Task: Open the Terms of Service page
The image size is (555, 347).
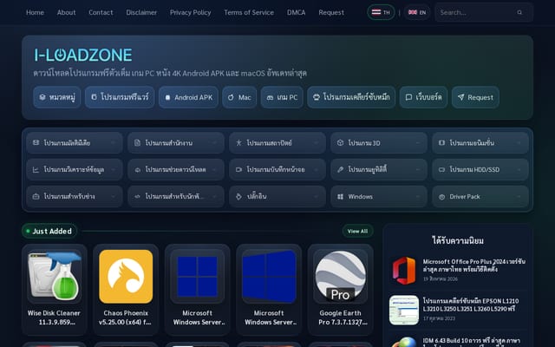Action: pos(249,12)
